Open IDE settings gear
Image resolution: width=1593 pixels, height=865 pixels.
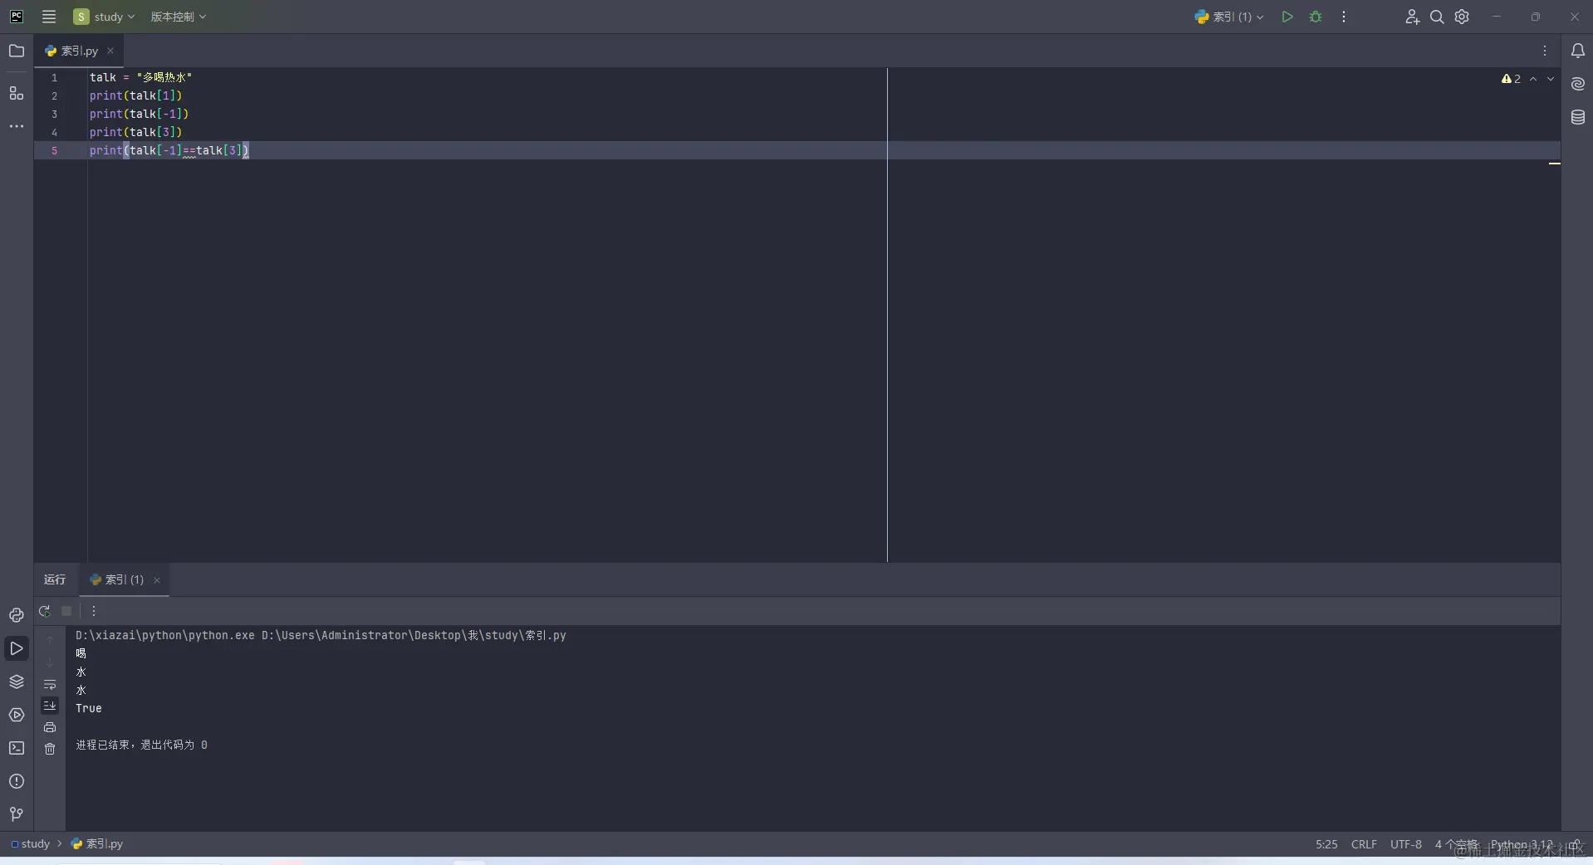[x=1462, y=17]
